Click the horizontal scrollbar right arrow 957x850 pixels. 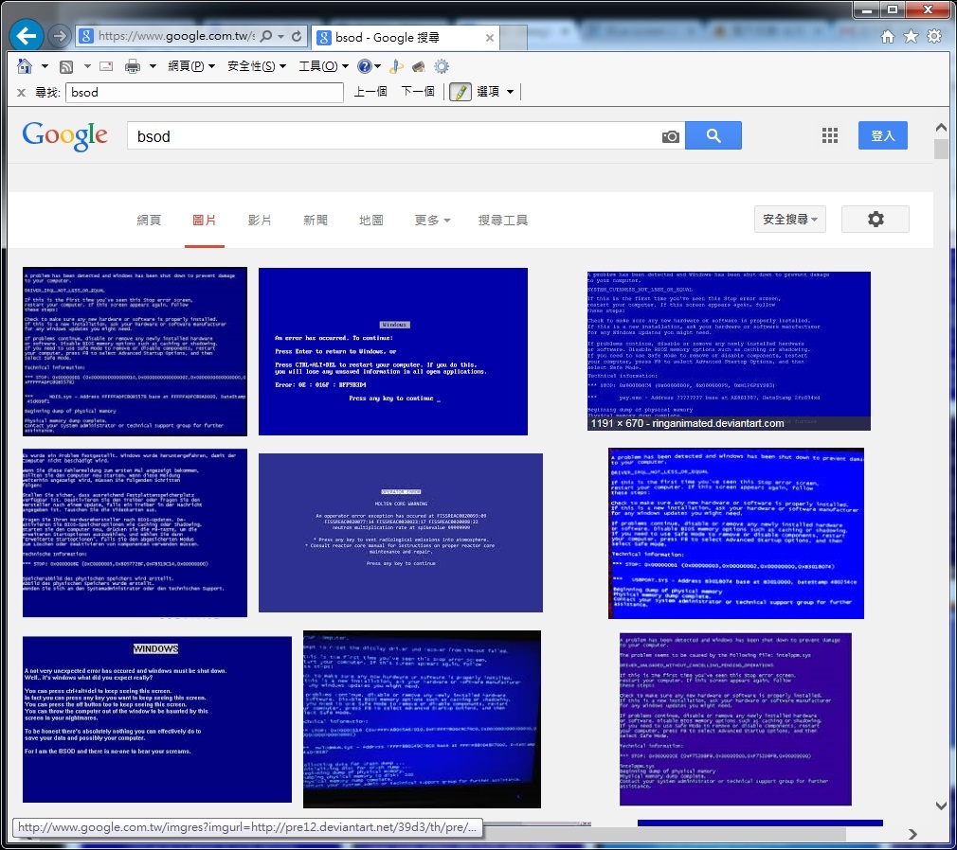(913, 834)
